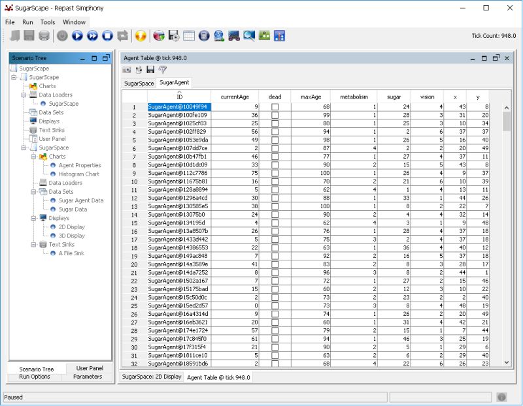Click the gray power Initialize Run icon
This screenshot has width=523, height=406.
pos(62,36)
